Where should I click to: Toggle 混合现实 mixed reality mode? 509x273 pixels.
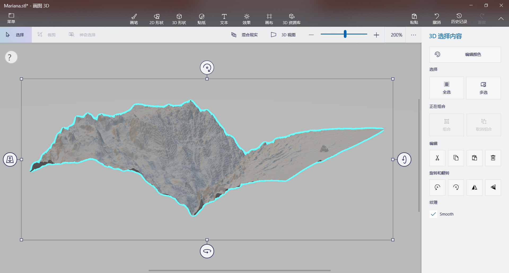pyautogui.click(x=244, y=35)
